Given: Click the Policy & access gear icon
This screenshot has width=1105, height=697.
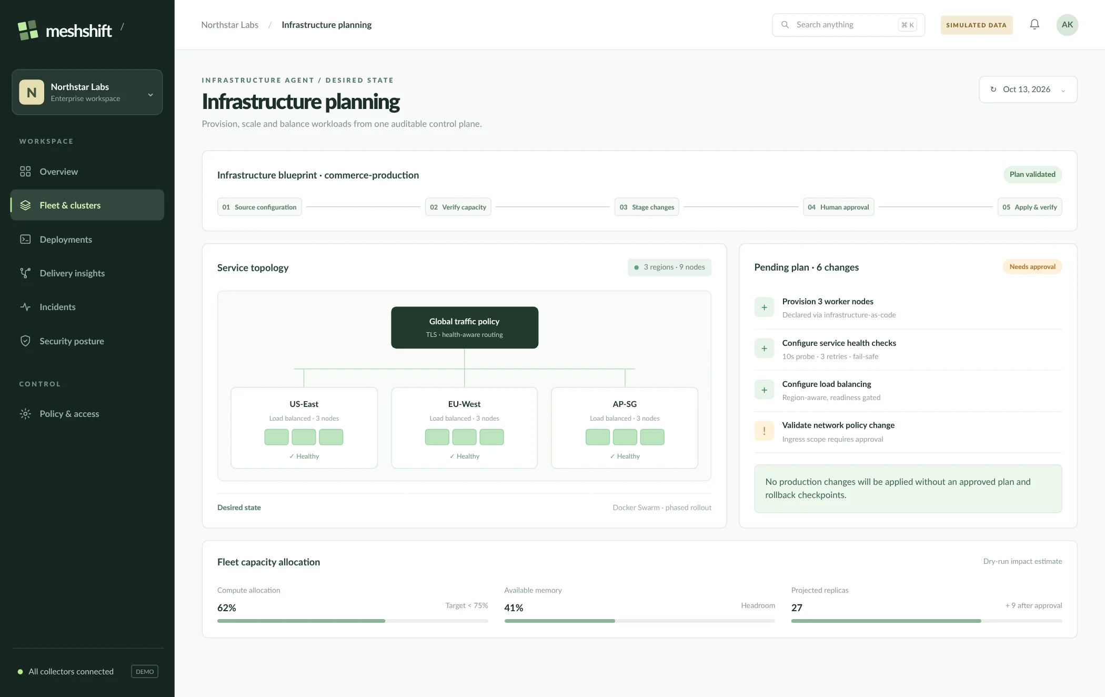Looking at the screenshot, I should 25,414.
